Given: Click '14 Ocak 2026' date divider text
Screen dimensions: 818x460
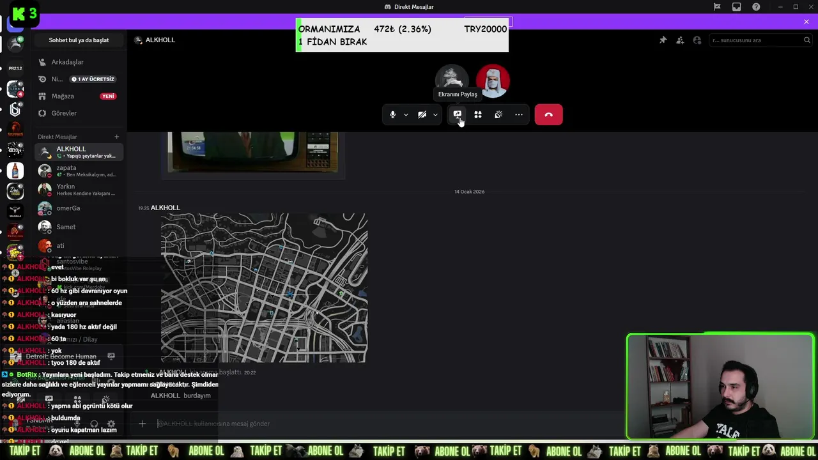Looking at the screenshot, I should [469, 192].
